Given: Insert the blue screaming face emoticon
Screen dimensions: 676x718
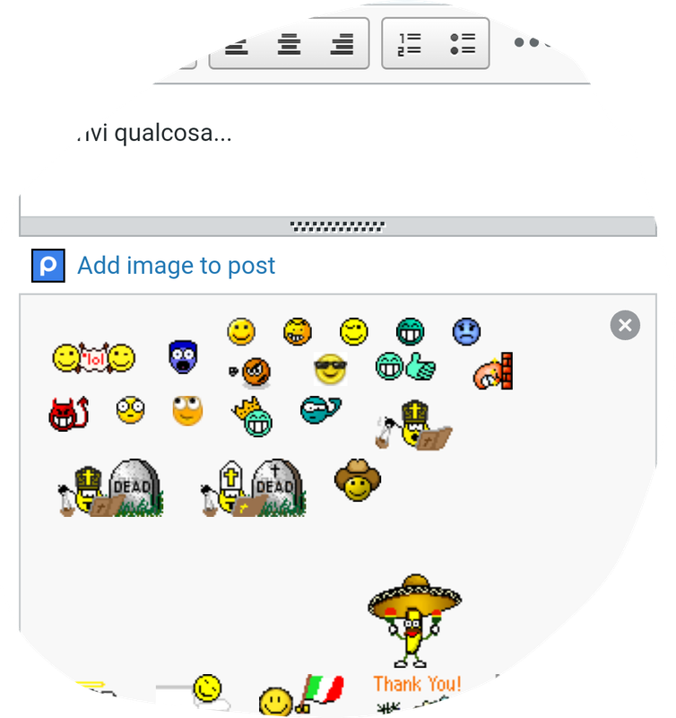Looking at the screenshot, I should (x=183, y=357).
